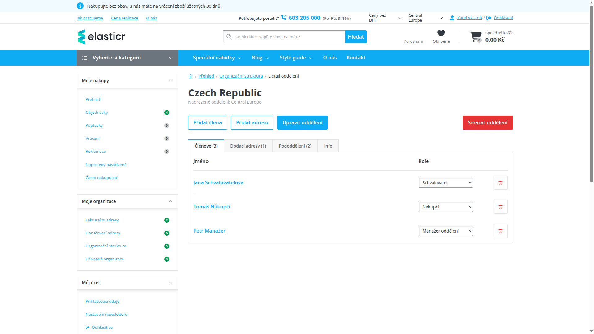Open Organizační struktura sidebar link
Viewport: 594px width, 334px height.
106,246
